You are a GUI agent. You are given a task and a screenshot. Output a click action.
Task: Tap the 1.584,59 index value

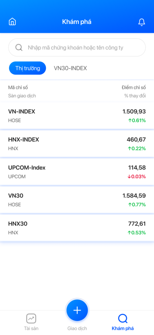134,196
